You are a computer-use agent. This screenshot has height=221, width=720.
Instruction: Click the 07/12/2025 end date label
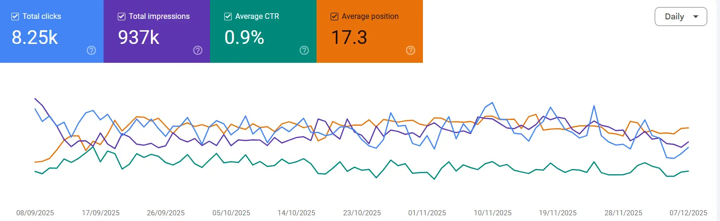pos(688,213)
